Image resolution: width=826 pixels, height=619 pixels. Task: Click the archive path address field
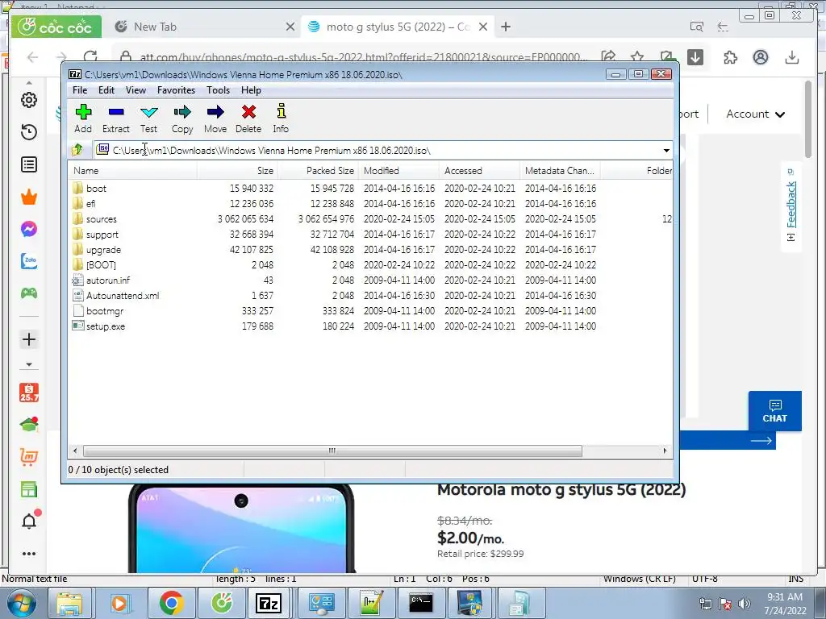[378, 151]
